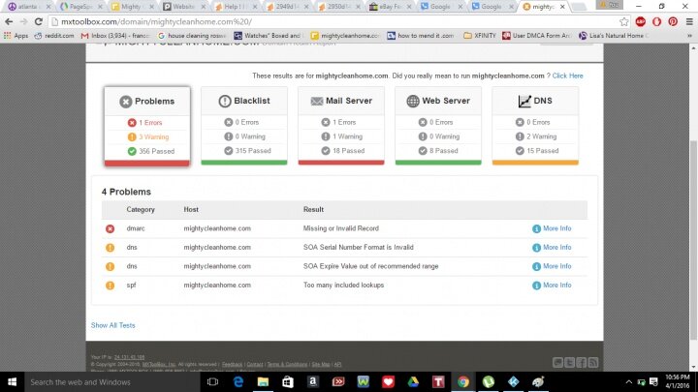
Task: Open the User DMCA Form bookmark
Action: pyautogui.click(x=537, y=36)
